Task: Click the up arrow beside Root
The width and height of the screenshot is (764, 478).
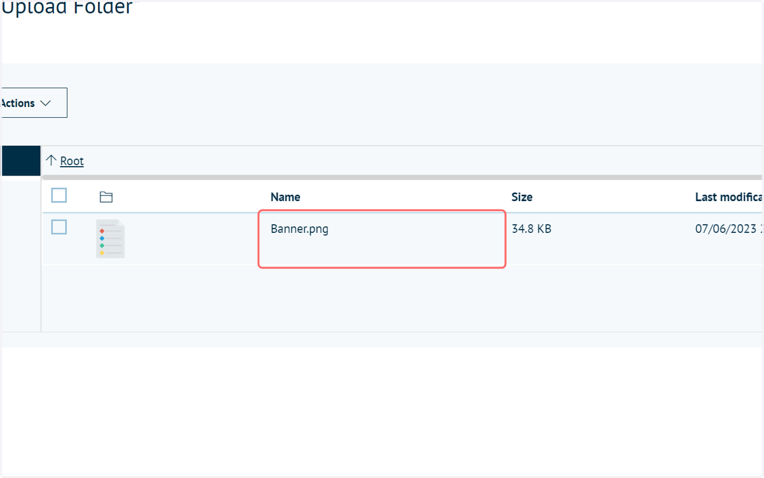Action: [x=52, y=161]
